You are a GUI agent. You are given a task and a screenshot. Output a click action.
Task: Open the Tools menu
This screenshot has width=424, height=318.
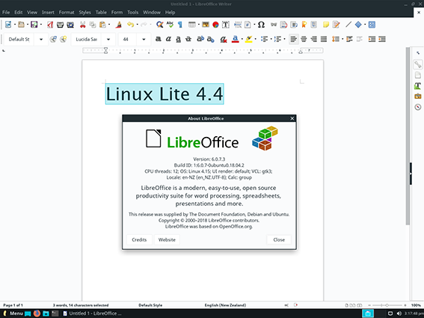tap(133, 12)
